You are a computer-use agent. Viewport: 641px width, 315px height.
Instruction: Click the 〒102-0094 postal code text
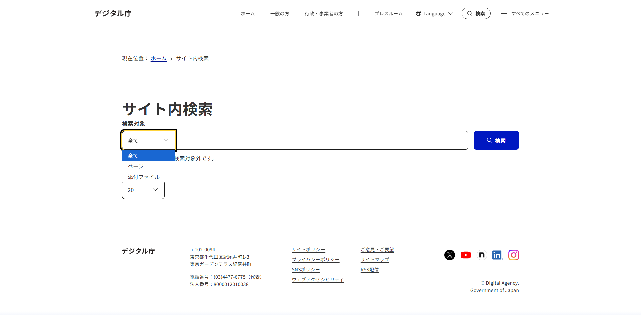203,250
